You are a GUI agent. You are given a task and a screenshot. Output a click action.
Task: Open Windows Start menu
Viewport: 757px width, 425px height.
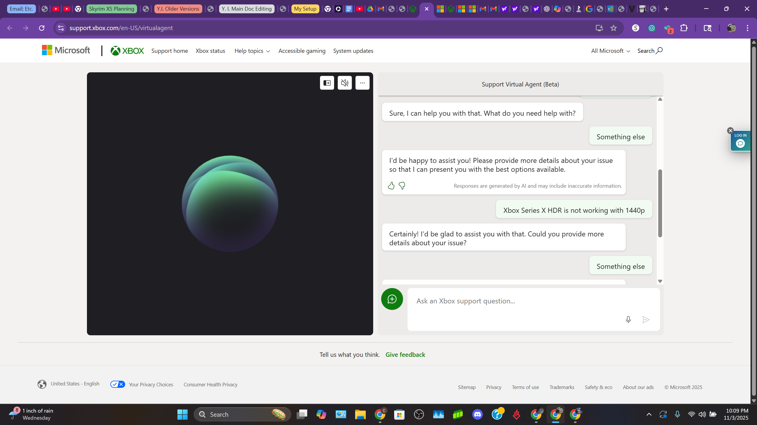tap(182, 414)
